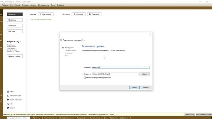The width and height of the screenshot is (212, 119).
Task: Click the folder icon in Открыть button
Action: [90, 14]
